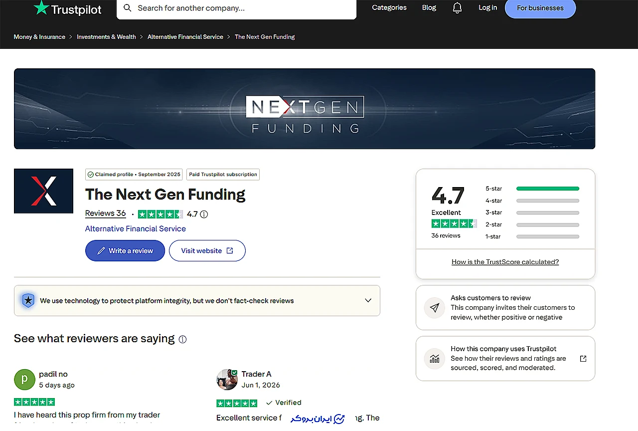Open How this company uses Trustpilot card
Screen dimensions: 638x431
coord(505,359)
